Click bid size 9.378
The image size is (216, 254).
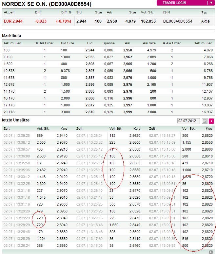tap(65, 71)
